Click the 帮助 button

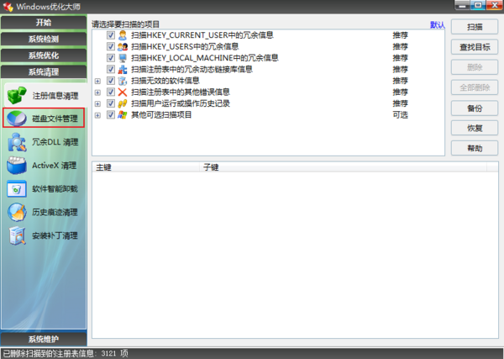tap(475, 148)
